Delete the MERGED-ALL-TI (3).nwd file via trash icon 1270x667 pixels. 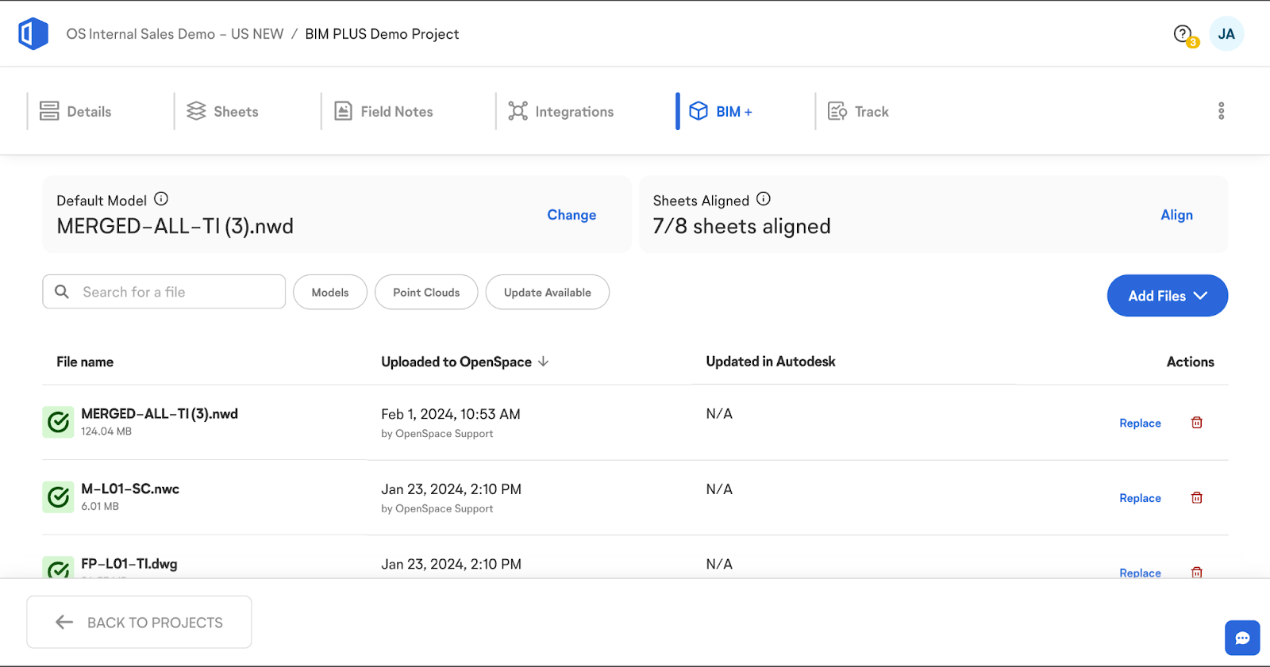pos(1196,423)
